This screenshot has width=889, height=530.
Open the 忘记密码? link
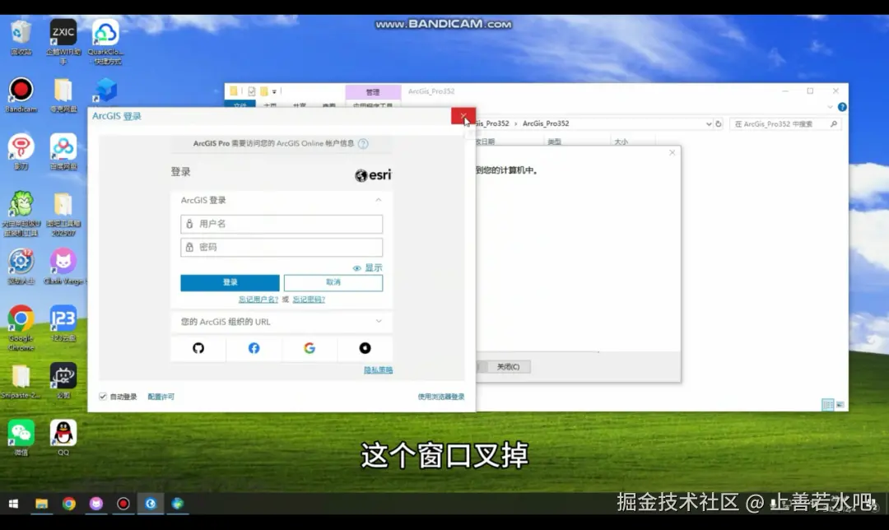click(x=307, y=300)
